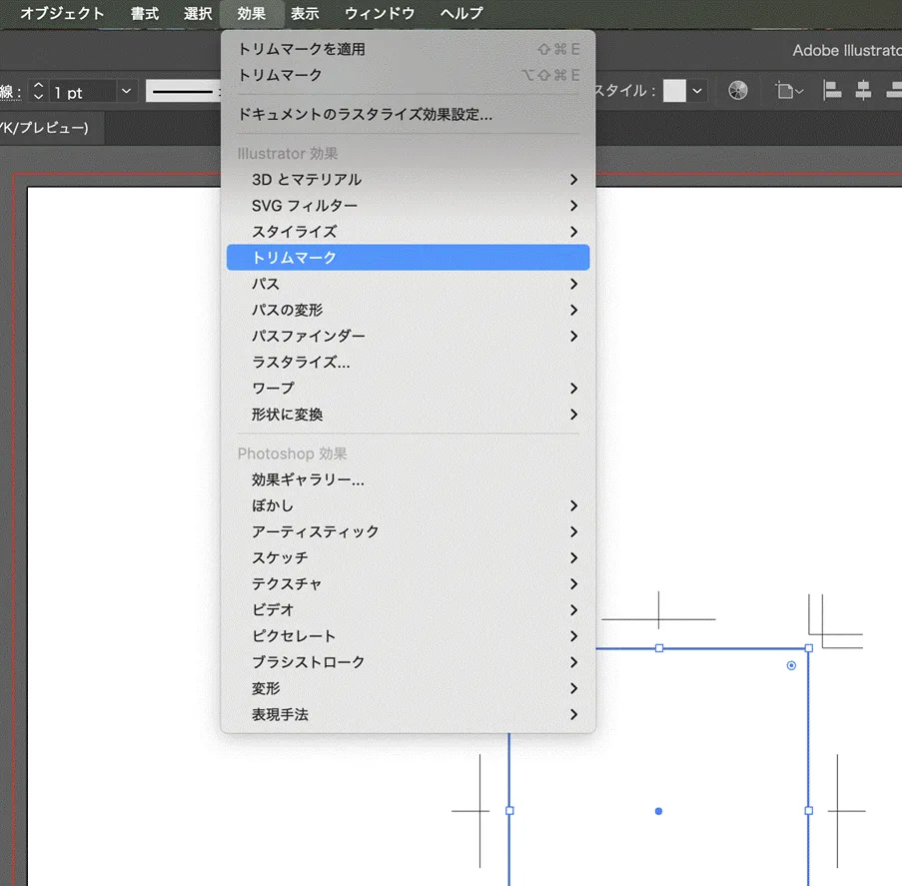Expand the パスの変形 submenu
This screenshot has width=902, height=886.
click(408, 310)
